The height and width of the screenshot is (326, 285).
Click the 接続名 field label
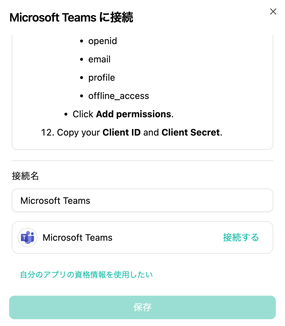25,176
